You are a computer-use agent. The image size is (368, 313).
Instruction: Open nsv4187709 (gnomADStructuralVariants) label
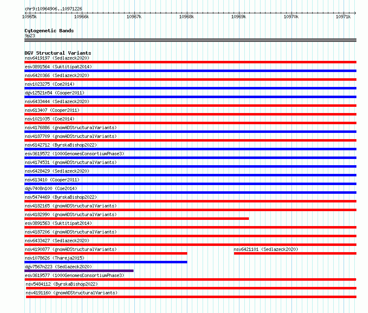pos(71,136)
